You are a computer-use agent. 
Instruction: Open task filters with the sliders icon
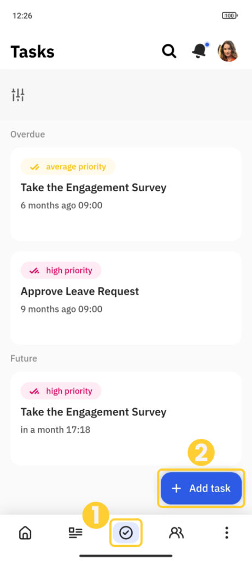(x=18, y=95)
